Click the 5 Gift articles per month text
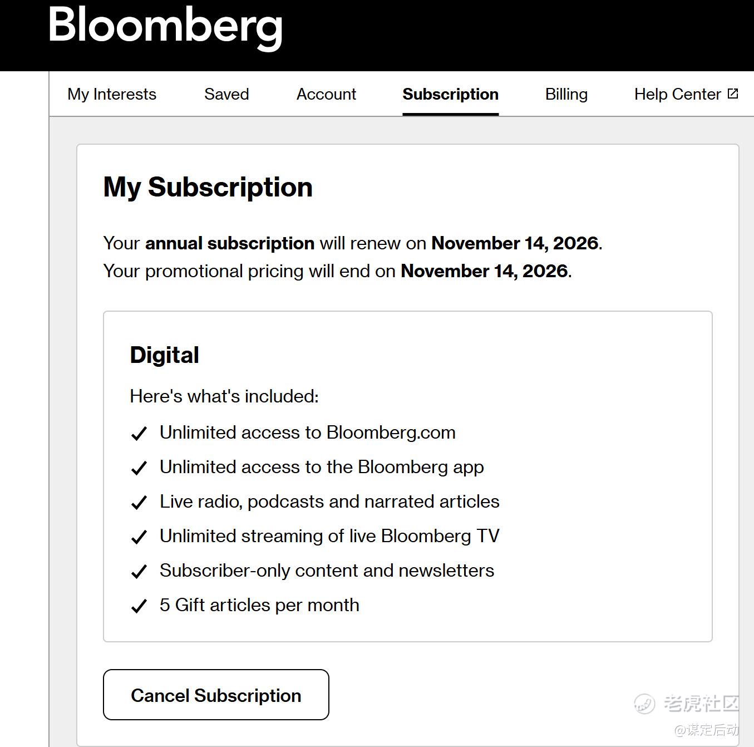This screenshot has height=747, width=754. click(x=259, y=605)
